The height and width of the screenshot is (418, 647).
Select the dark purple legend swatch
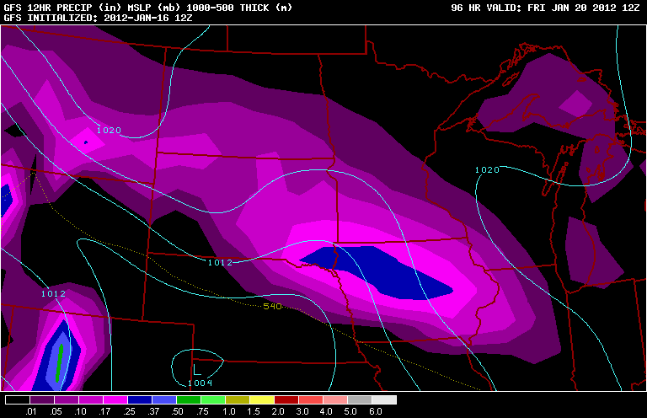pos(42,399)
